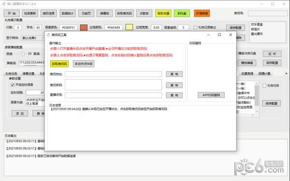This screenshot has width=290, height=181.
Task: Open 数据统计 from the main toolbar
Action: coord(68,13)
